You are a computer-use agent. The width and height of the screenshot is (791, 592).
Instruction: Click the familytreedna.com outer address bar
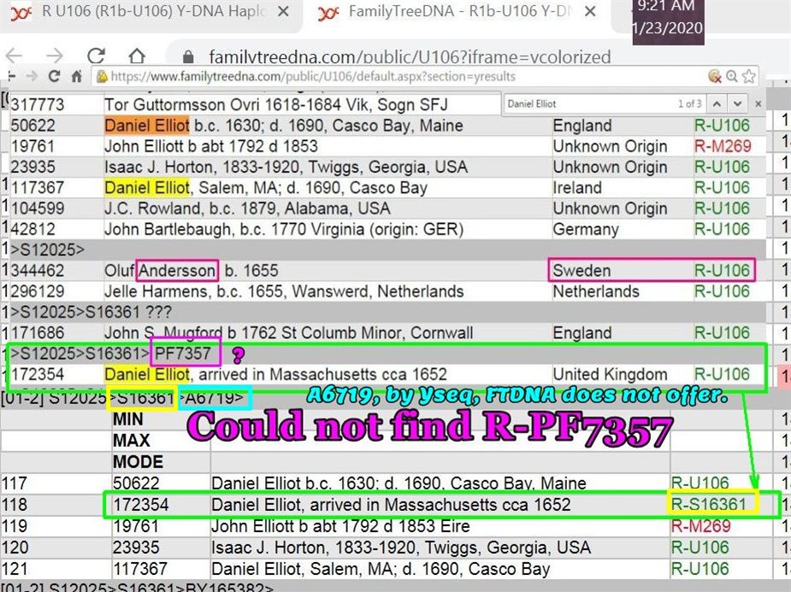[410, 56]
